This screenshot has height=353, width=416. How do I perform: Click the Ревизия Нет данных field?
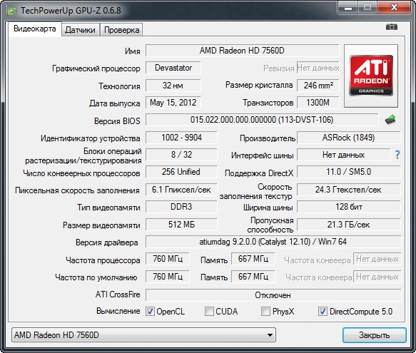[318, 68]
